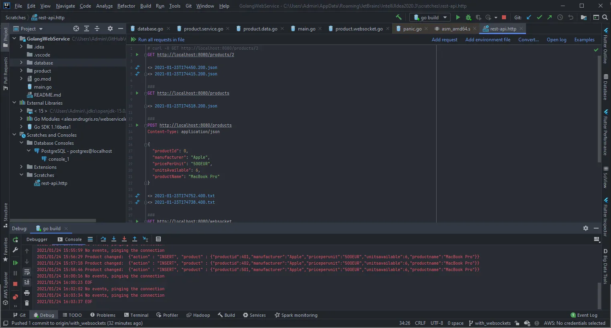Click Step Over in the debug toolbar
Screen dimensions: 611x328
pyautogui.click(x=103, y=239)
